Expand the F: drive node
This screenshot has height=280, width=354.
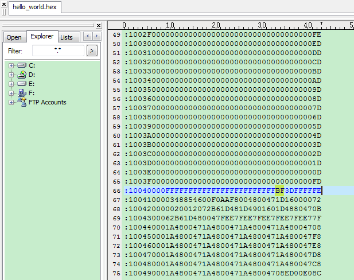click(x=11, y=93)
